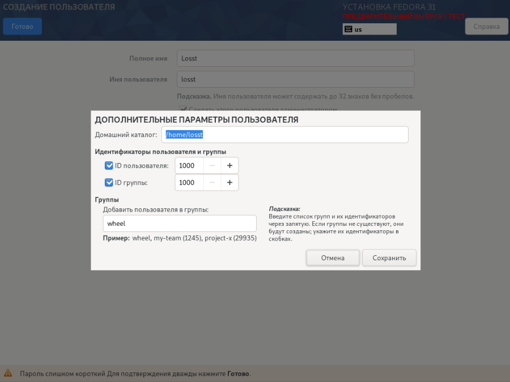Click the minus stepper for ID группы
510x382 pixels.
pos(211,183)
